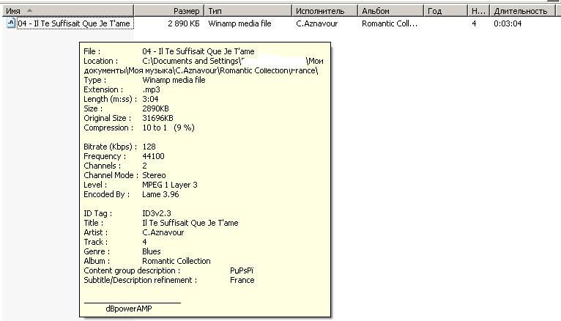Click the Genre value Blues
Viewport: 561px width, 321px height.
click(x=152, y=251)
